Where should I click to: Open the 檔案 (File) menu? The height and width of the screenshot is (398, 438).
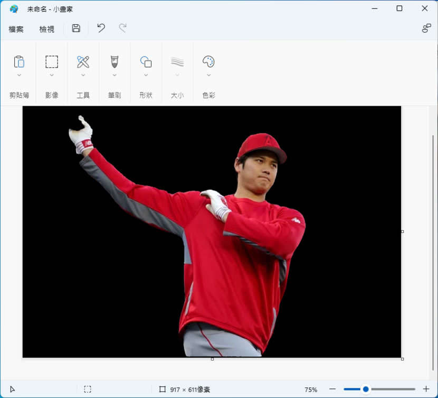click(x=16, y=29)
